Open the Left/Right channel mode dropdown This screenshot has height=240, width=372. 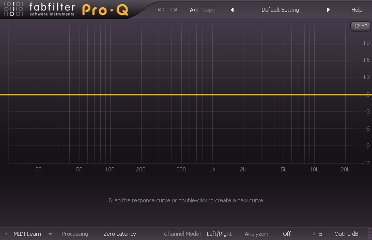[x=219, y=234]
